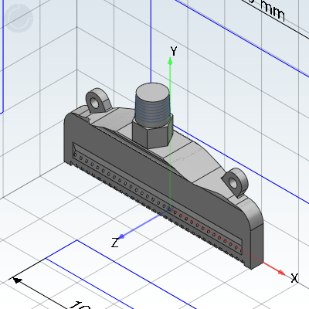
Task: Click the 'X' axis label
Action: (x=294, y=278)
